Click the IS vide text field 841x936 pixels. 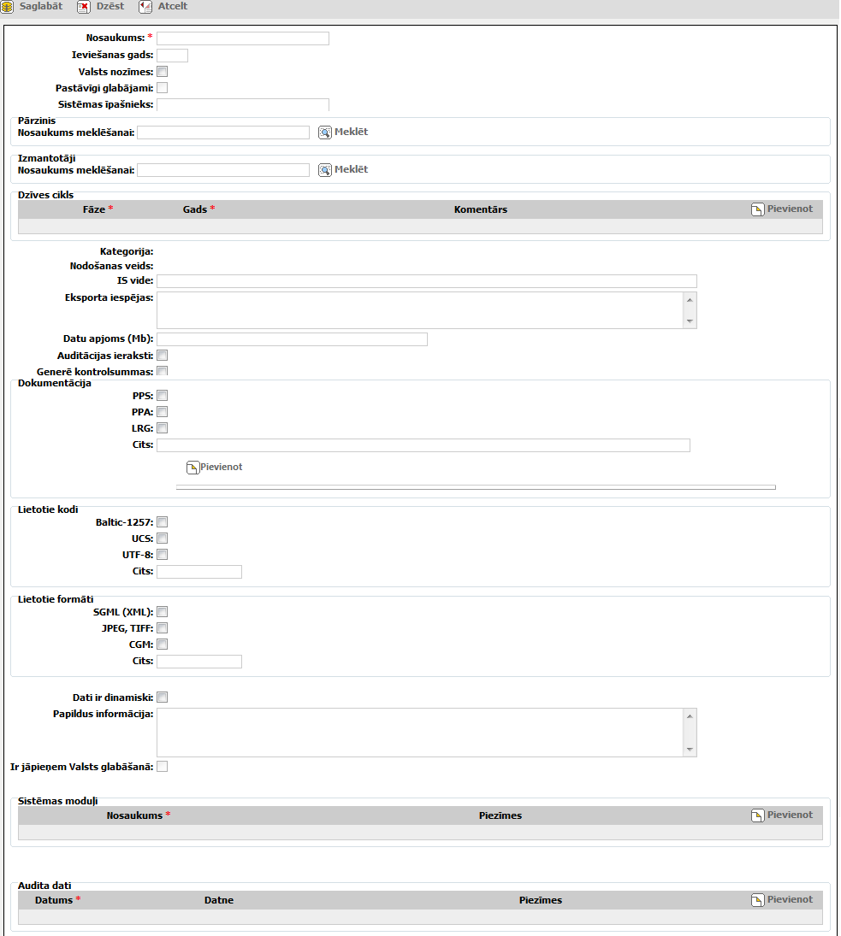click(426, 281)
